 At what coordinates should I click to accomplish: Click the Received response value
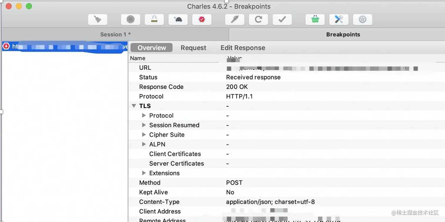coord(253,77)
